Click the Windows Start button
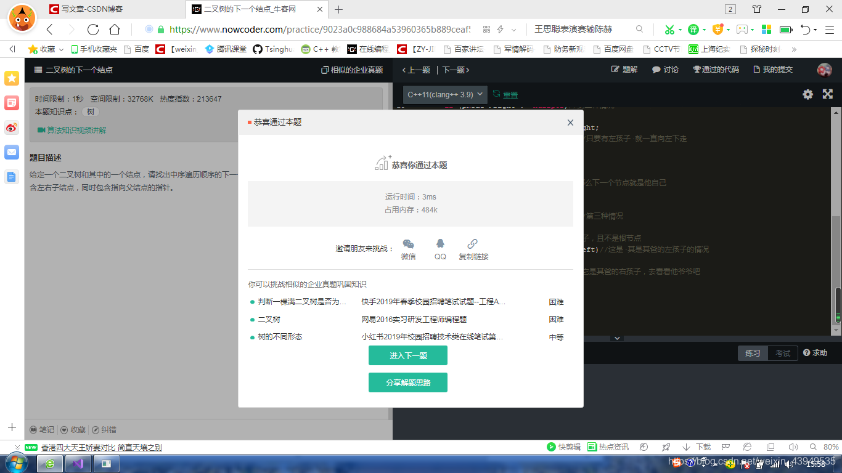 pos(17,463)
